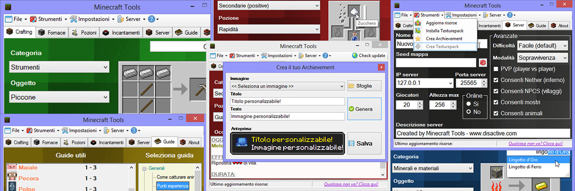Select the Online 'No' radio button
The width and height of the screenshot is (575, 191).
[468, 112]
